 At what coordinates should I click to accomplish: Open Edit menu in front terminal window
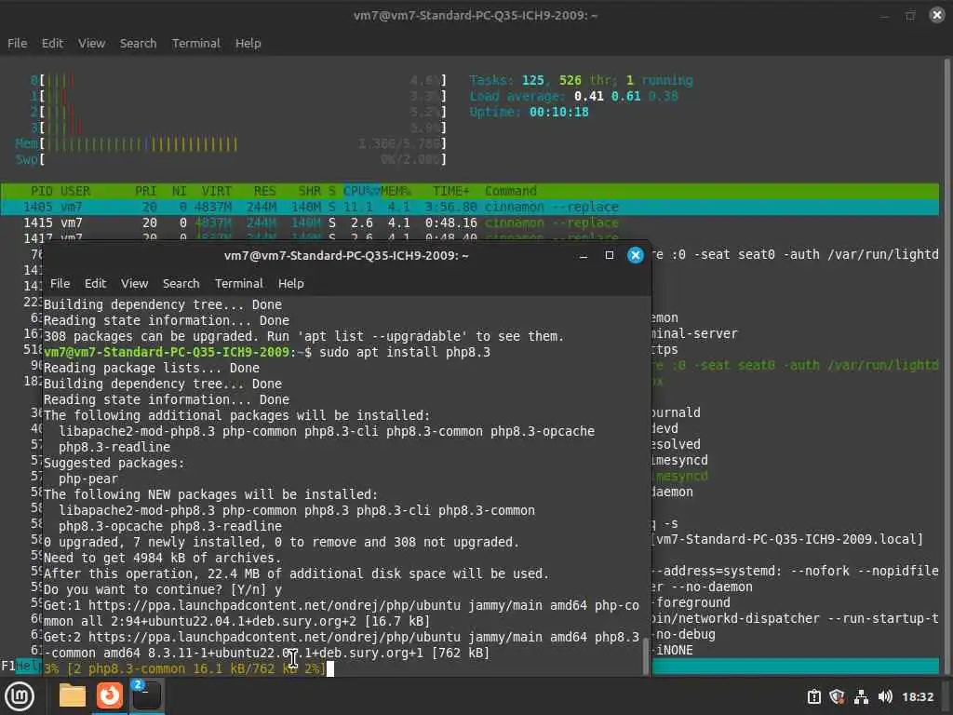click(x=95, y=283)
